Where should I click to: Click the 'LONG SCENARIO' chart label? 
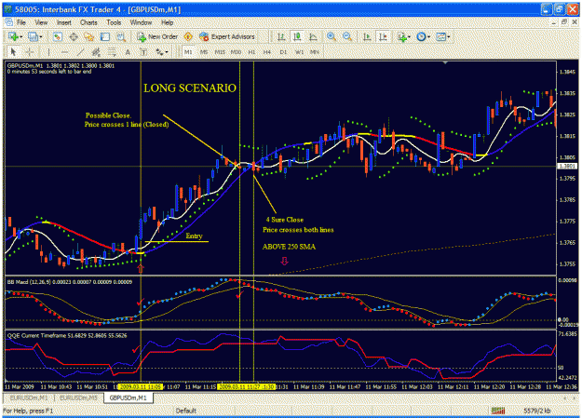tap(190, 88)
